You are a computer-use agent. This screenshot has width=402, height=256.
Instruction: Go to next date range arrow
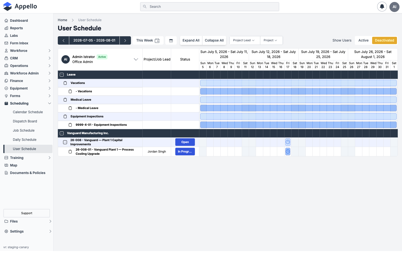[x=125, y=40]
